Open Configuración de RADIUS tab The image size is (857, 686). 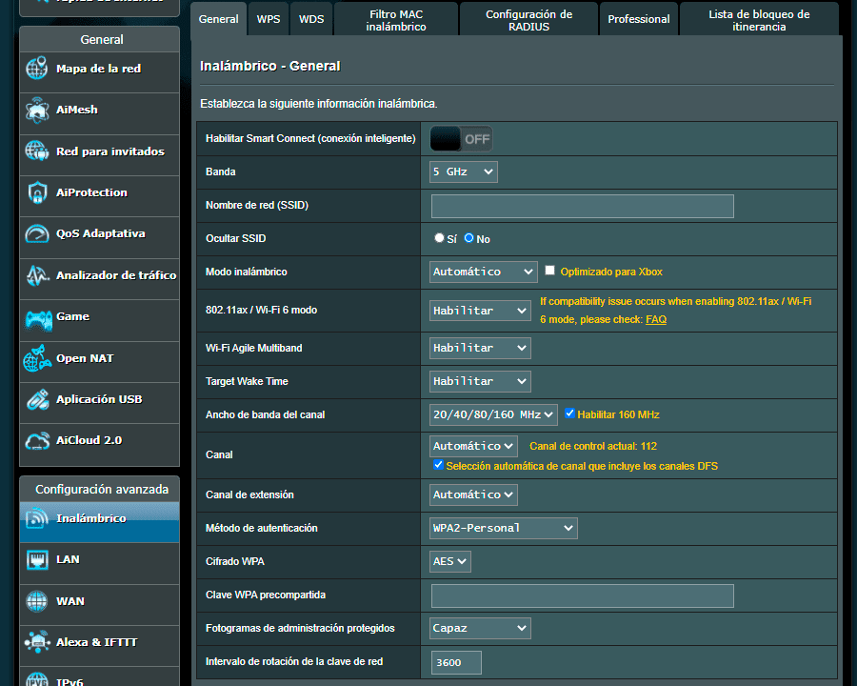529,20
